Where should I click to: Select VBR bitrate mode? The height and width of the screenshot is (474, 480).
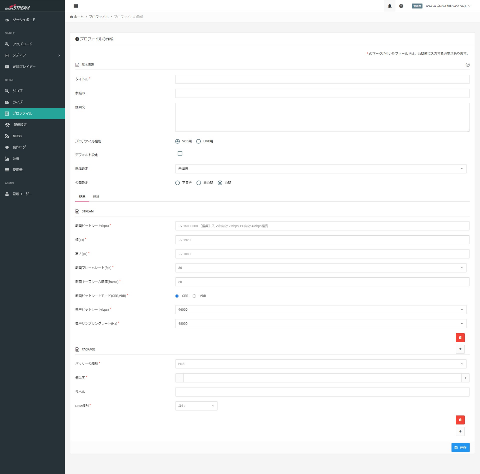coord(194,296)
